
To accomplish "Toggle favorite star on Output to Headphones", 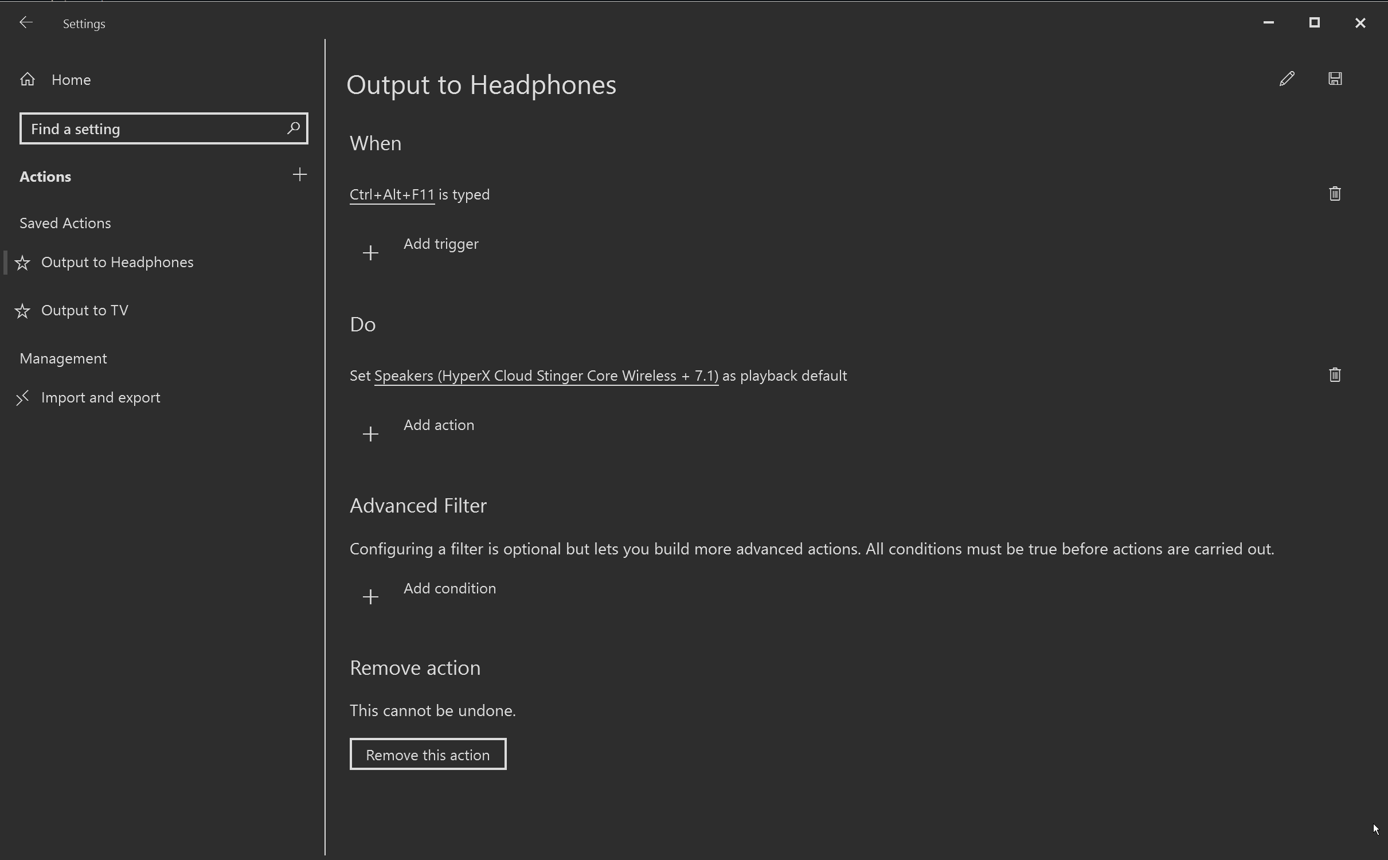I will pyautogui.click(x=22, y=263).
